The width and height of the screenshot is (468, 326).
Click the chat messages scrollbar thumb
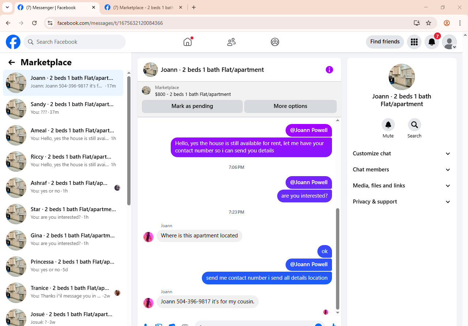(x=338, y=259)
